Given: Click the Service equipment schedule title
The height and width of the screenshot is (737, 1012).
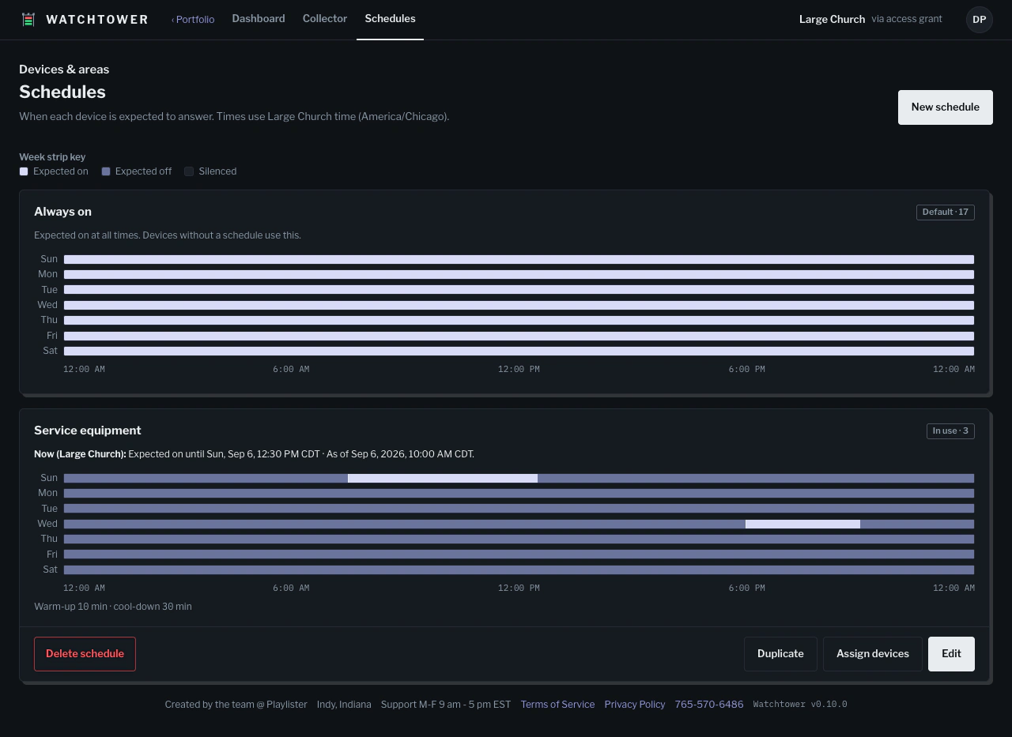Looking at the screenshot, I should [x=88, y=431].
